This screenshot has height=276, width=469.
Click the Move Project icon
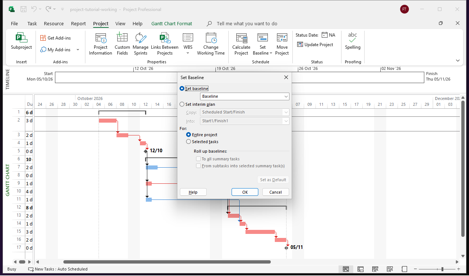coord(282,38)
